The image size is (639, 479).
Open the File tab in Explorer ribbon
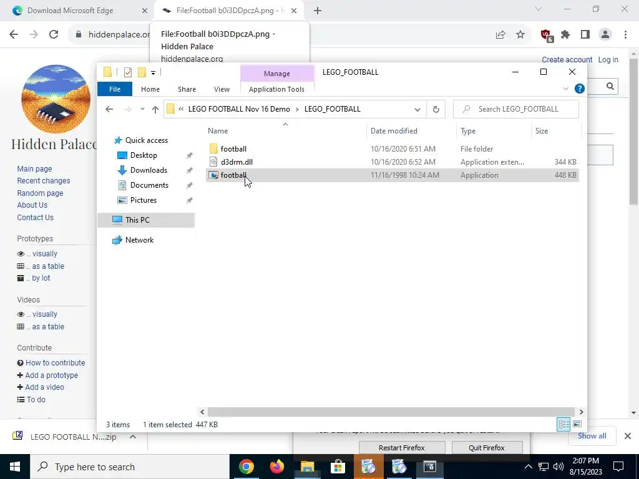point(115,89)
